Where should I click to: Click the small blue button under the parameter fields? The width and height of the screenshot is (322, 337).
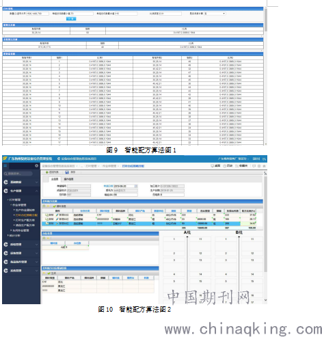pos(71,18)
